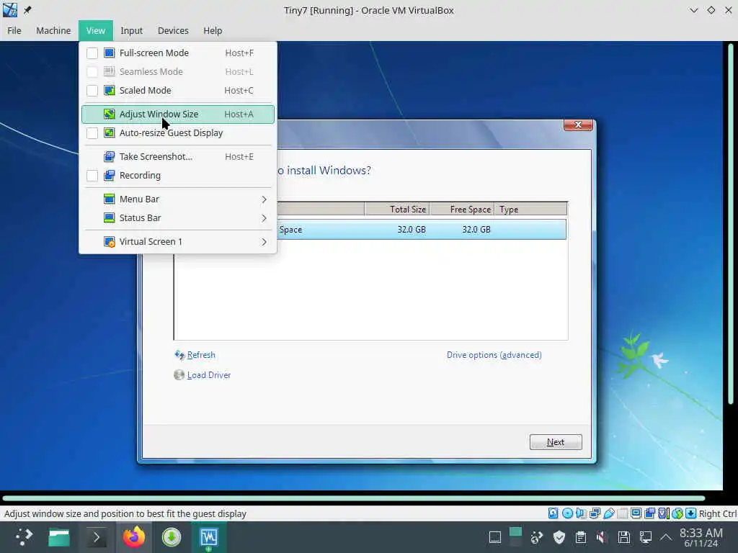Click the hard disk activity status icon
Viewport: 738px width, 553px height.
point(553,513)
